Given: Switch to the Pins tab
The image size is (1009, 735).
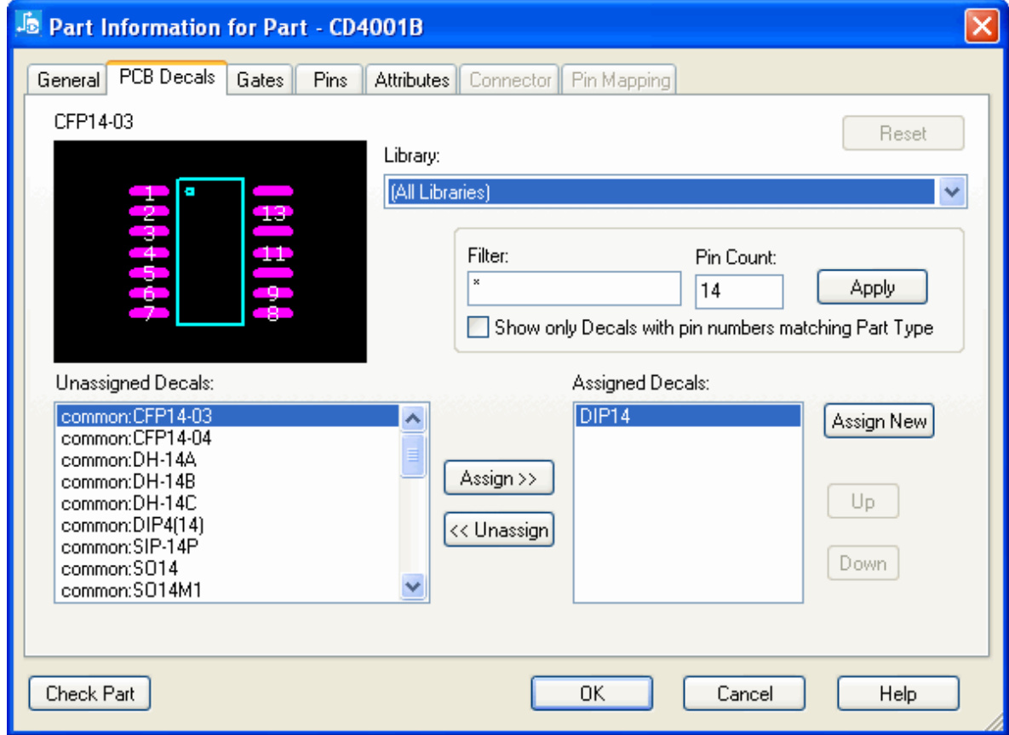Looking at the screenshot, I should coord(330,81).
